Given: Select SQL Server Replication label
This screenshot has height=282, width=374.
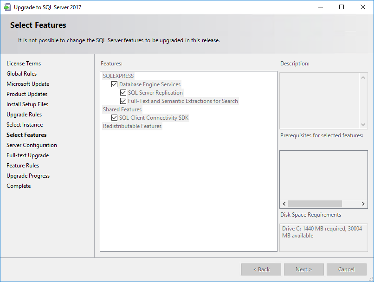Looking at the screenshot, I should pyautogui.click(x=155, y=92).
